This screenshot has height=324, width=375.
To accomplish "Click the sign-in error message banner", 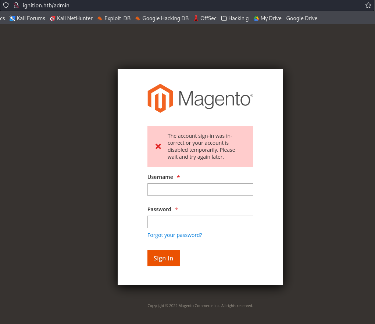I will coord(200,146).
